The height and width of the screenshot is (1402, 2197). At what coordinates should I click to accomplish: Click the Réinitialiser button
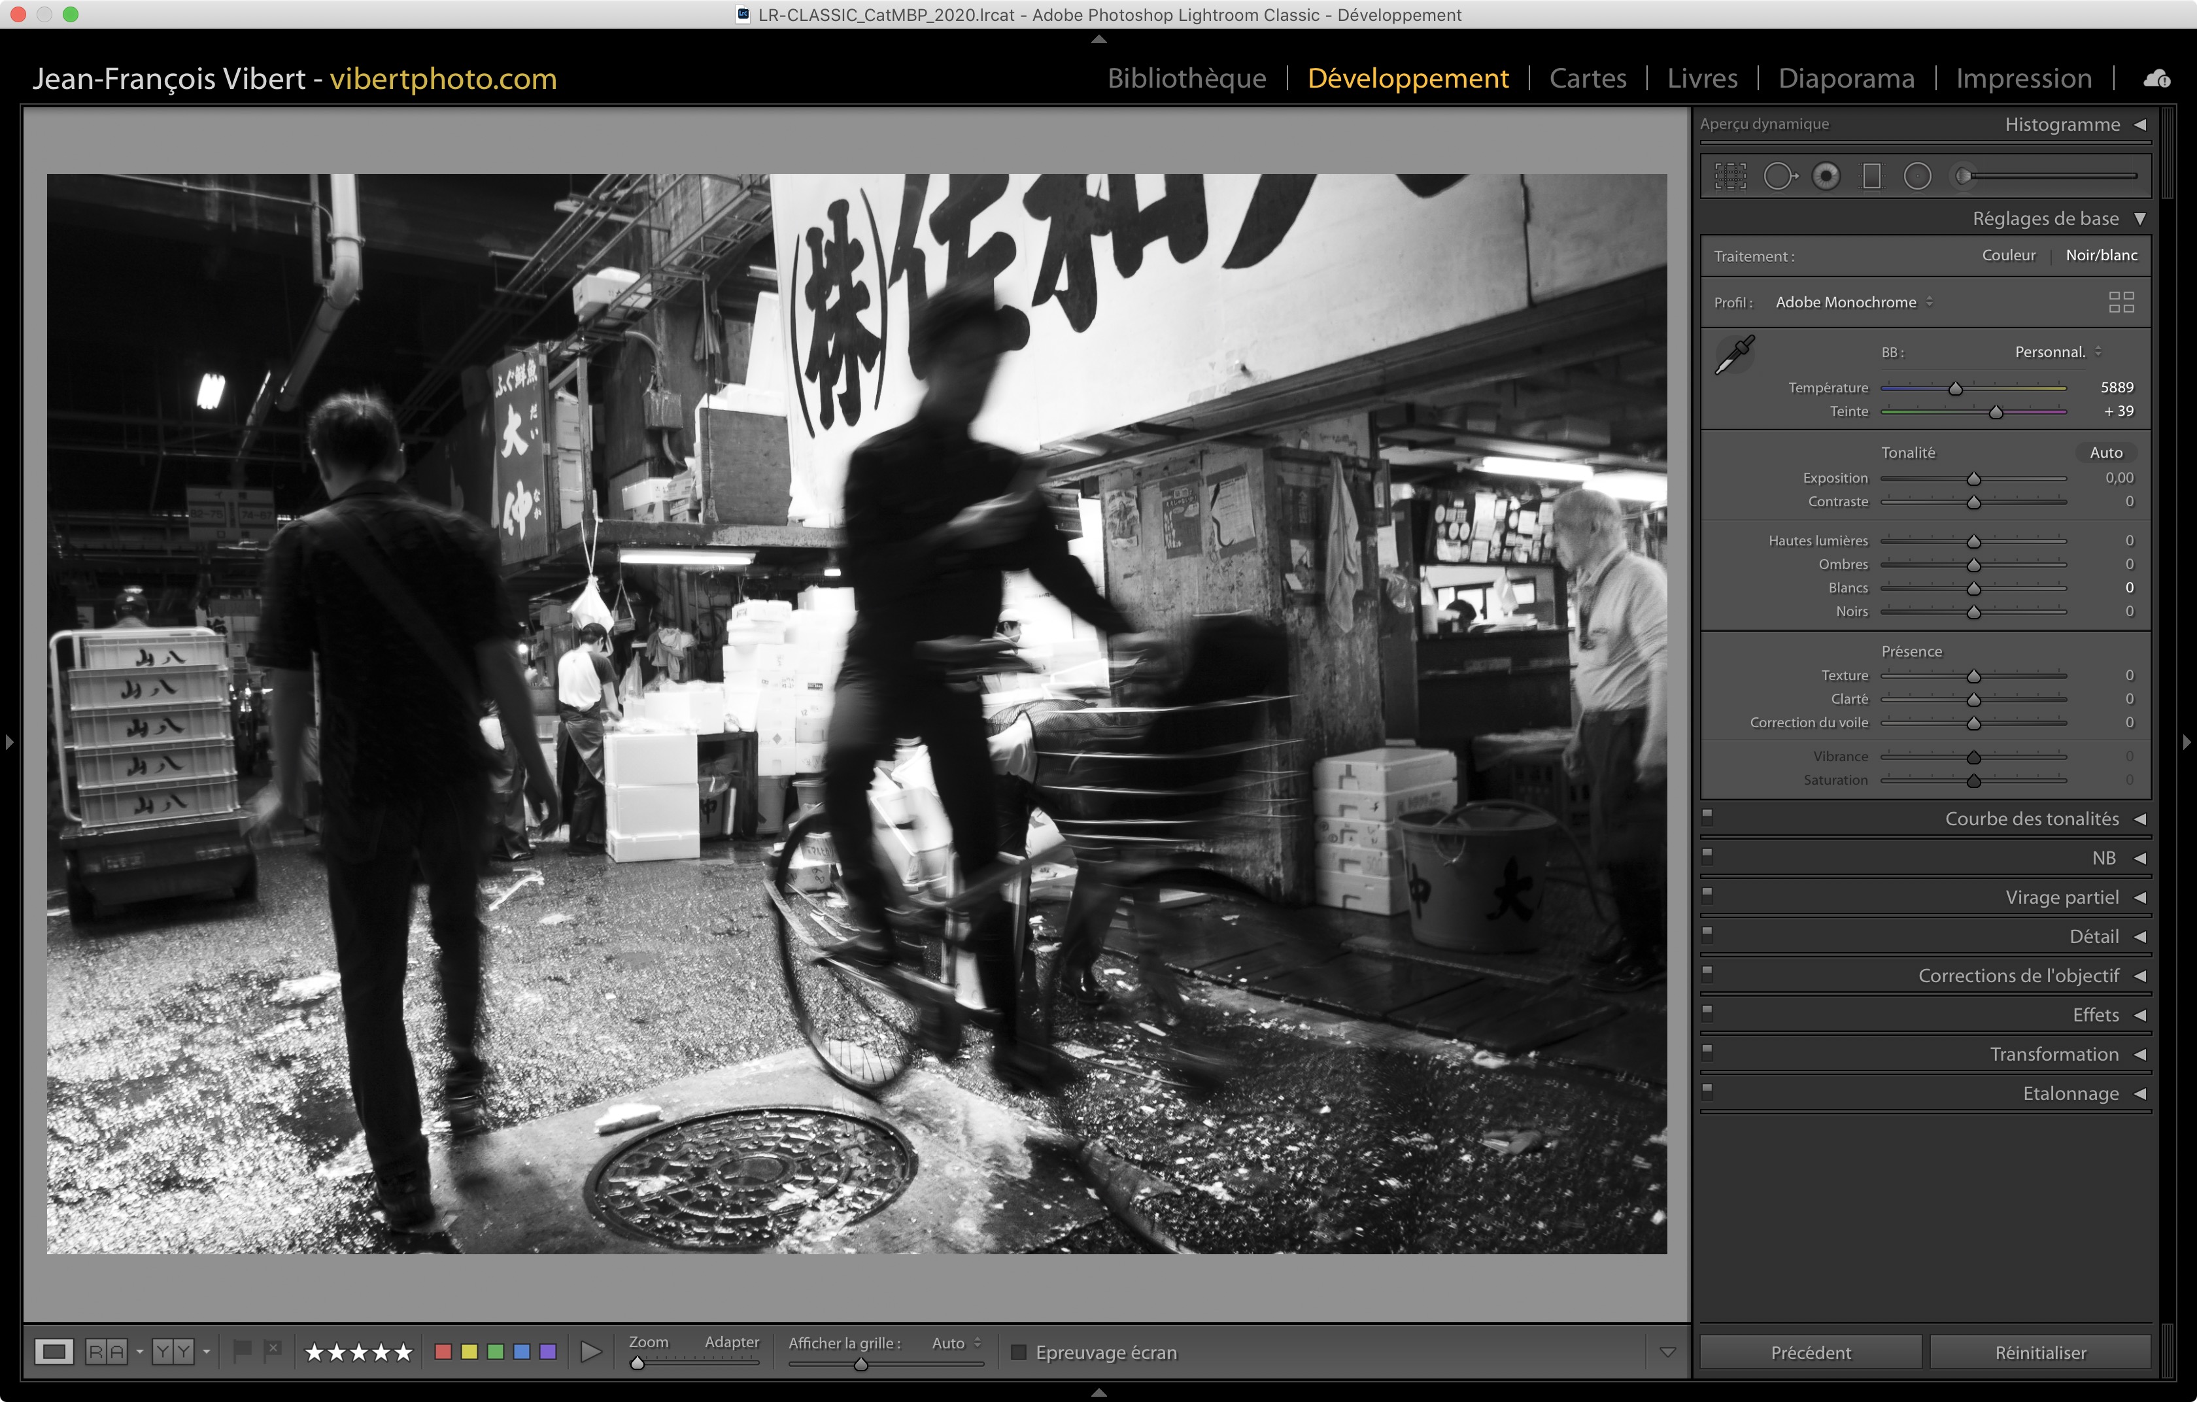pyautogui.click(x=2039, y=1352)
